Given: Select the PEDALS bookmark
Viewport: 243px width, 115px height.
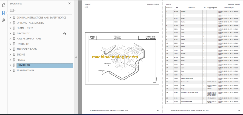Looking at the screenshot, I should 21,60.
